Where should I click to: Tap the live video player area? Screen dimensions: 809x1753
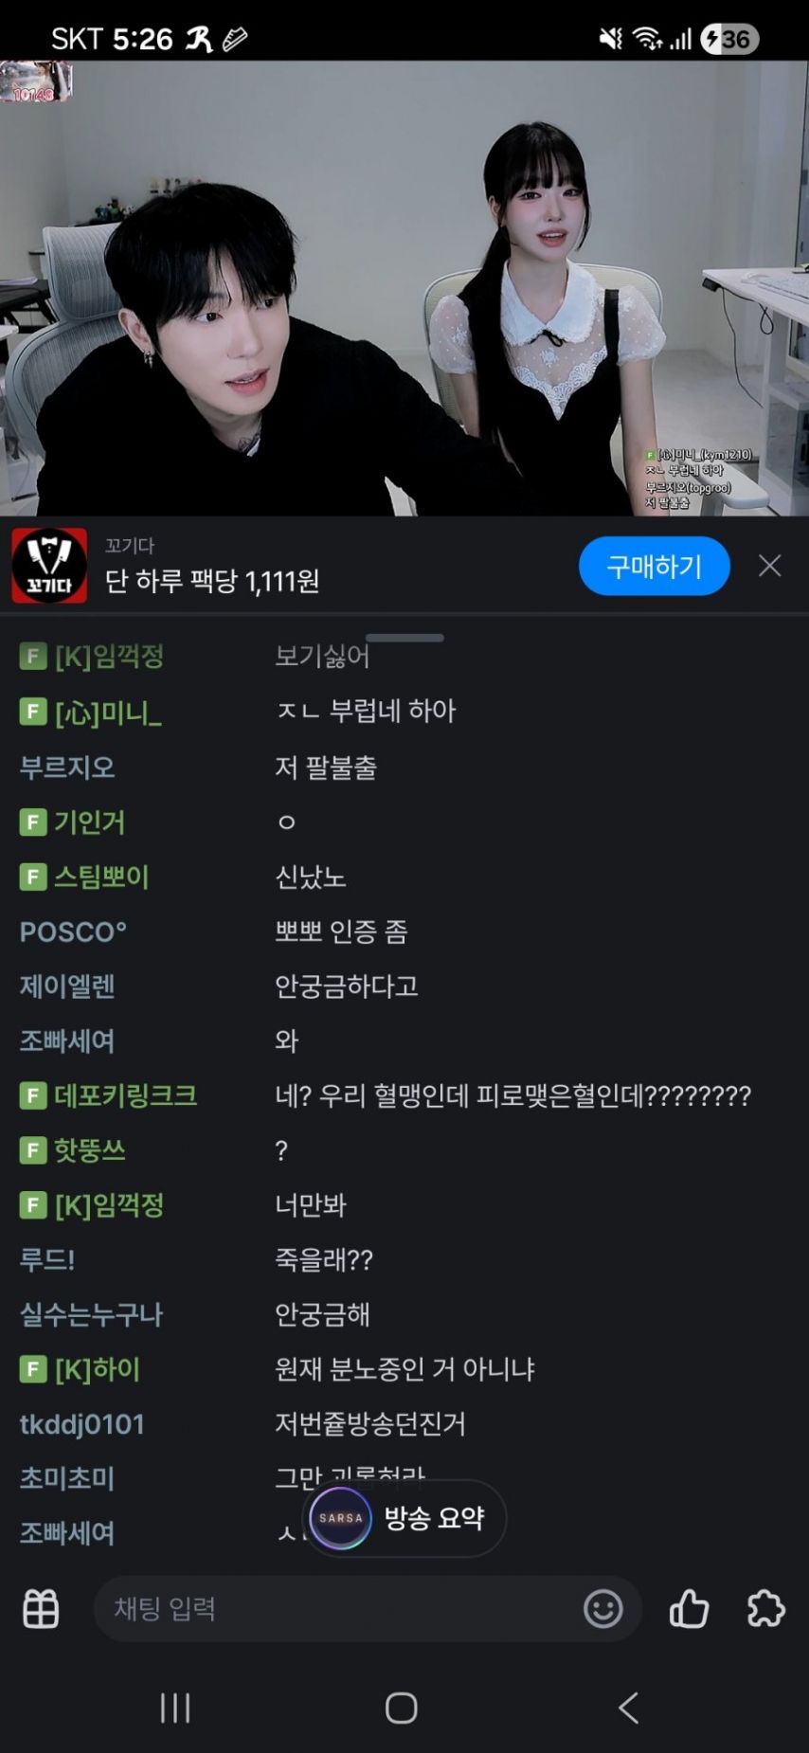click(404, 288)
